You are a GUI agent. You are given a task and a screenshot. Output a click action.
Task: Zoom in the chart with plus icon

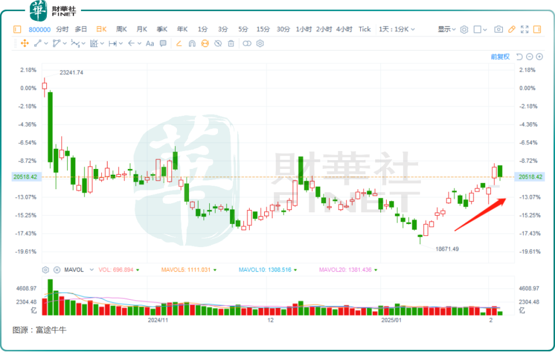click(539, 57)
